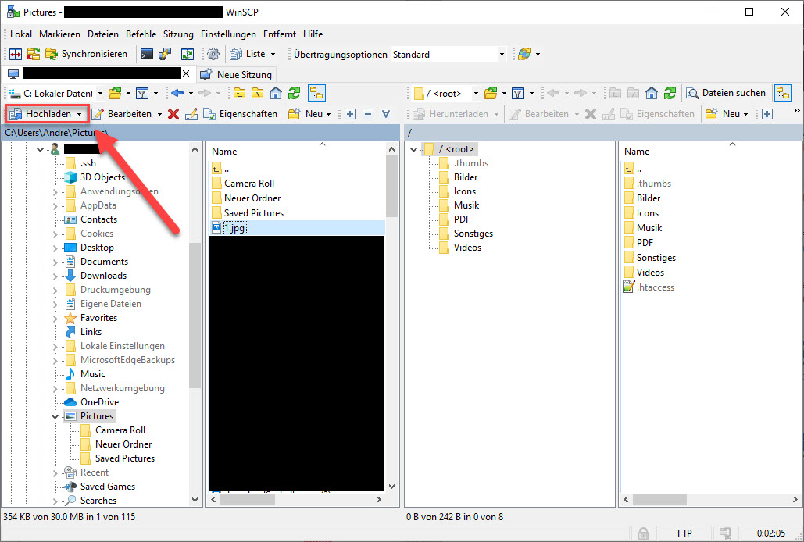Refresh the local panel
804x542 pixels.
[295, 93]
